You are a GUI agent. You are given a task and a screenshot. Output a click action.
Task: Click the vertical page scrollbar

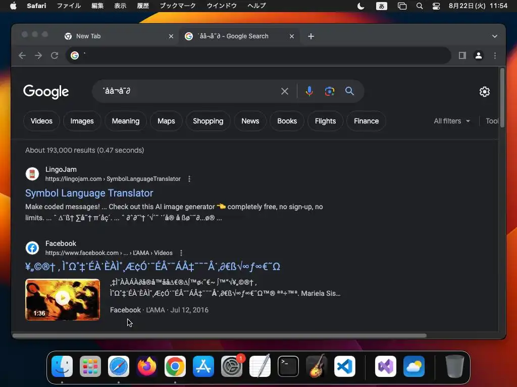click(502, 98)
